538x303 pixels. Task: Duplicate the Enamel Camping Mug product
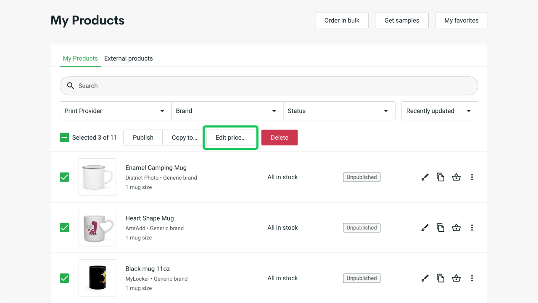[x=440, y=177]
